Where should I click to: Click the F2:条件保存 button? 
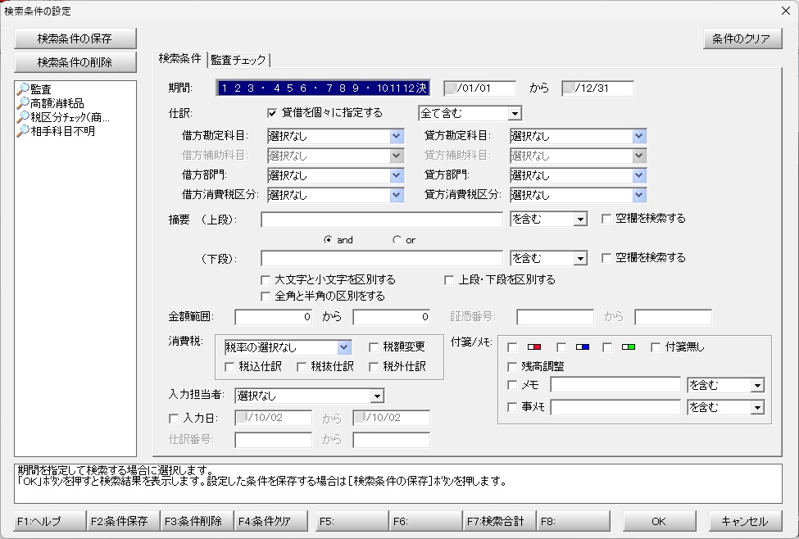(123, 521)
